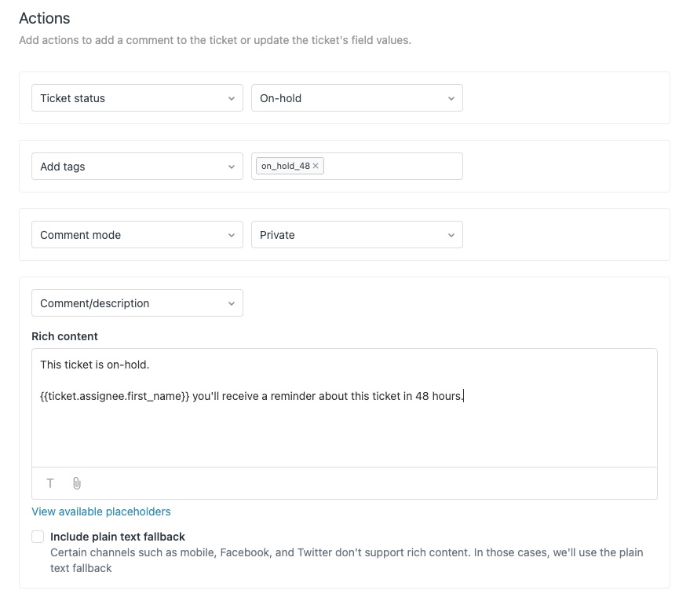Click View available placeholders

[100, 511]
